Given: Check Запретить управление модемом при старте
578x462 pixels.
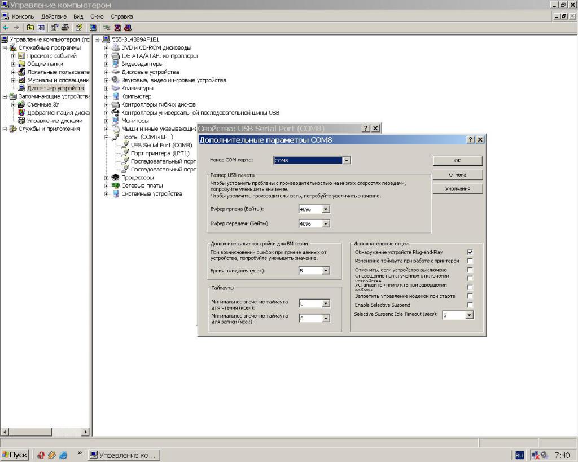Looking at the screenshot, I should point(470,296).
